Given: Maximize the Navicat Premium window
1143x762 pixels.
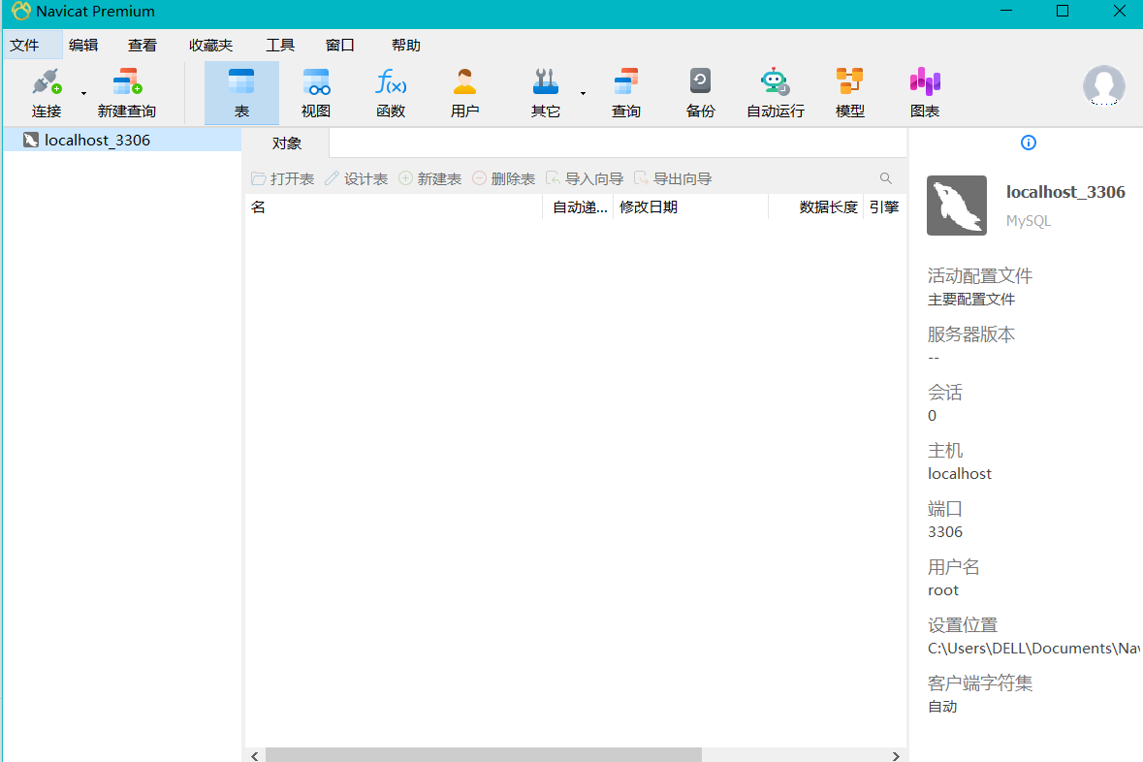Looking at the screenshot, I should pos(1063,11).
